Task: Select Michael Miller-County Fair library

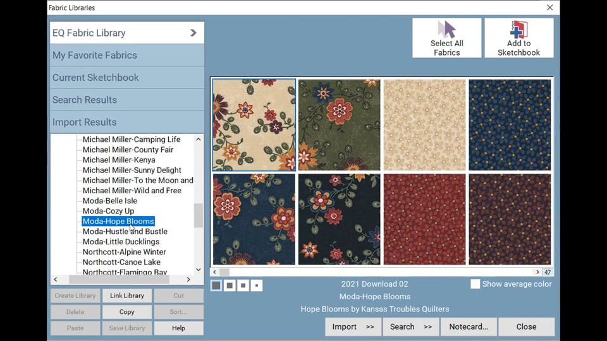Action: [128, 150]
